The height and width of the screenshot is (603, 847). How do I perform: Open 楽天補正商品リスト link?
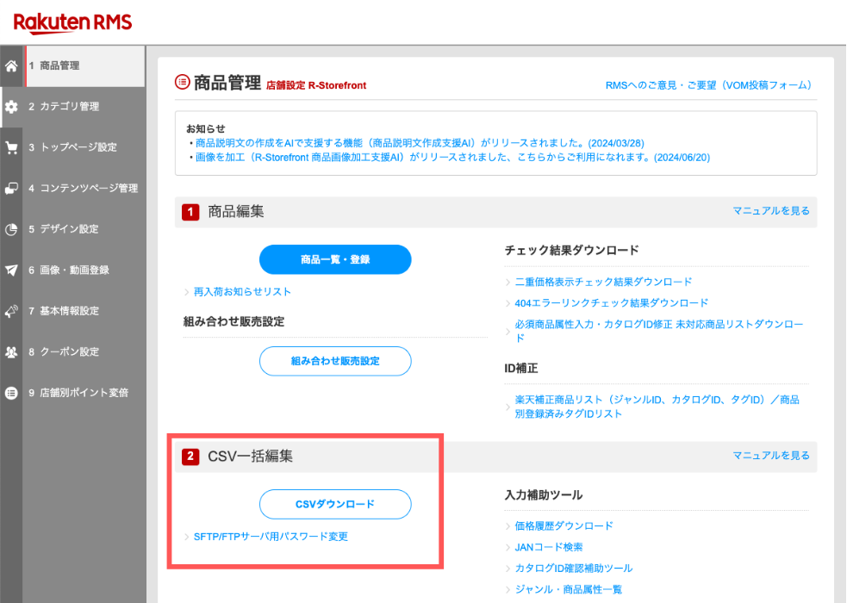[657, 407]
